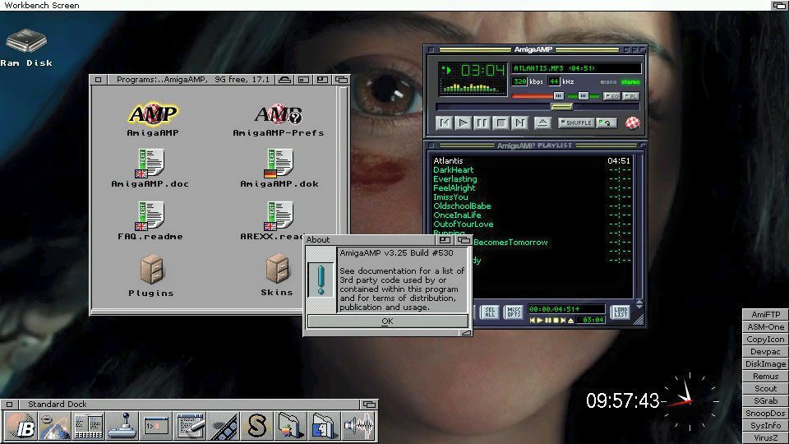Click SEL ALL in the playlist window
The height and width of the screenshot is (444, 789).
(x=490, y=312)
